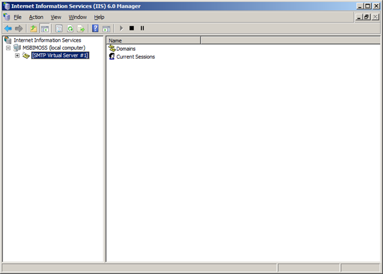Click the MMC icon beside File menu
Screen dimensions: 383x274
tap(7, 17)
